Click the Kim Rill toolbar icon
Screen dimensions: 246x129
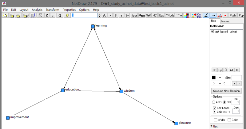coord(199,16)
